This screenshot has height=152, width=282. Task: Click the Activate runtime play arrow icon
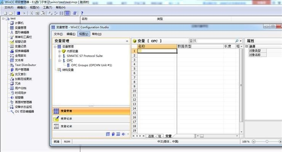point(24,13)
